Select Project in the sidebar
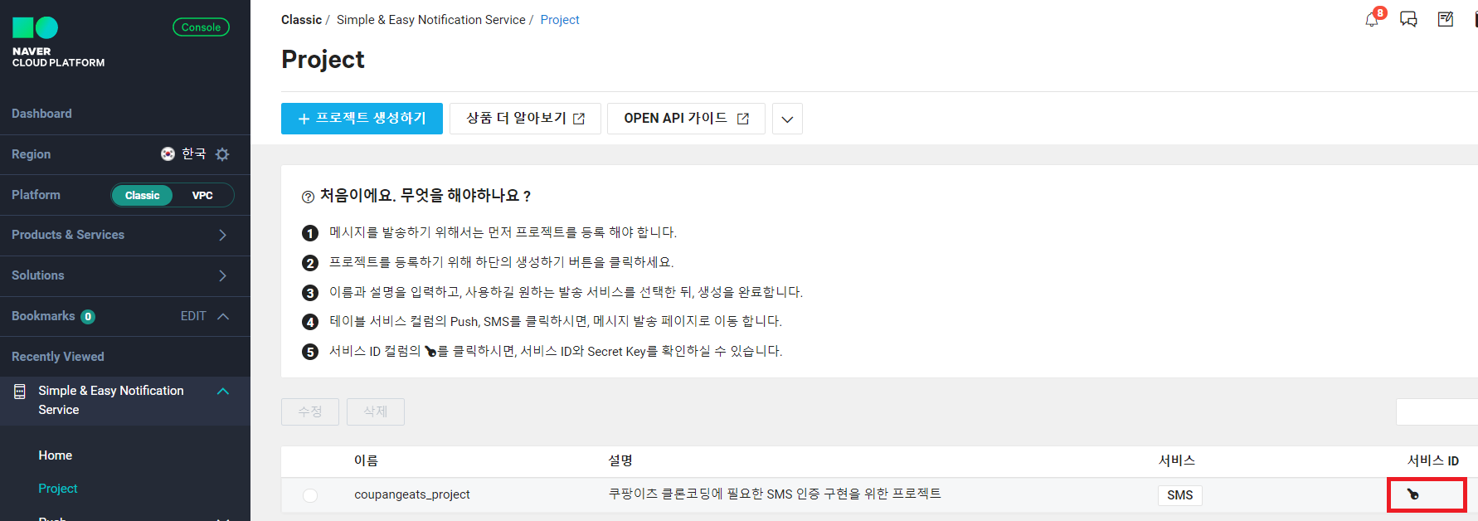The image size is (1478, 521). 58,489
